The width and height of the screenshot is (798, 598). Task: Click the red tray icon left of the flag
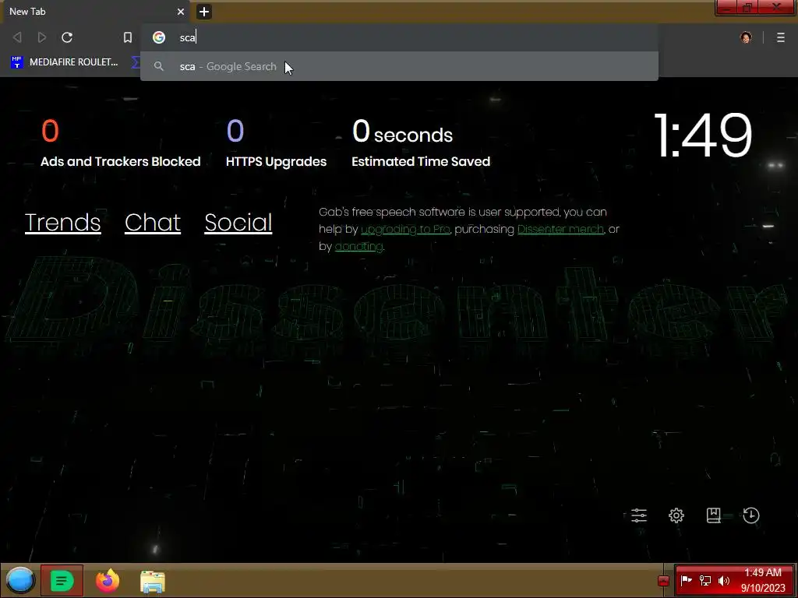click(x=663, y=581)
